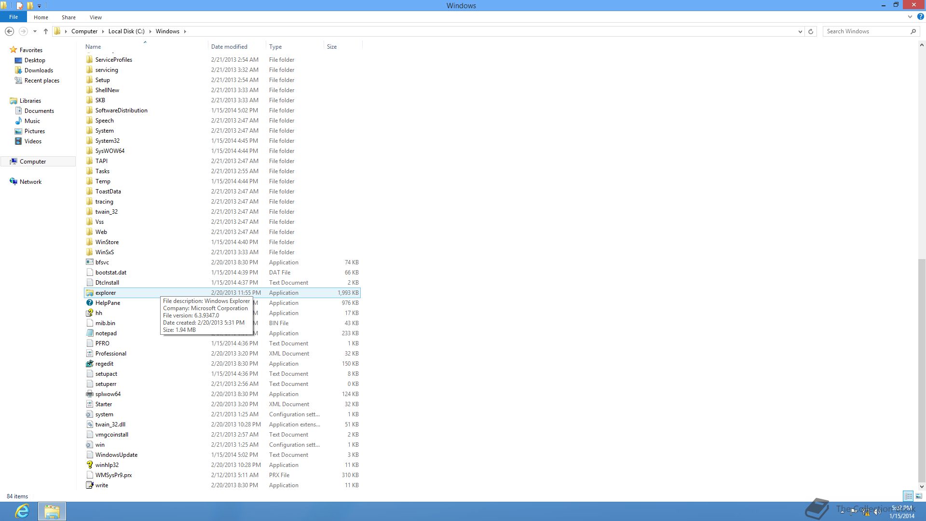Open Desktop under Favorites
Image resolution: width=926 pixels, height=521 pixels.
coord(35,60)
